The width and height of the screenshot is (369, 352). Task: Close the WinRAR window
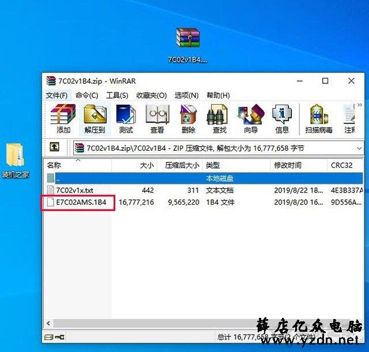[351, 81]
